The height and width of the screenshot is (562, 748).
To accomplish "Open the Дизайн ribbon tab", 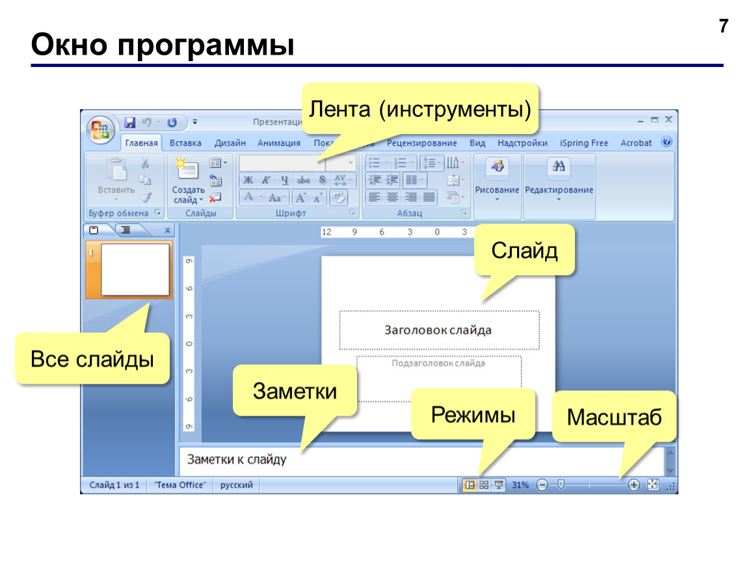I will click(230, 142).
